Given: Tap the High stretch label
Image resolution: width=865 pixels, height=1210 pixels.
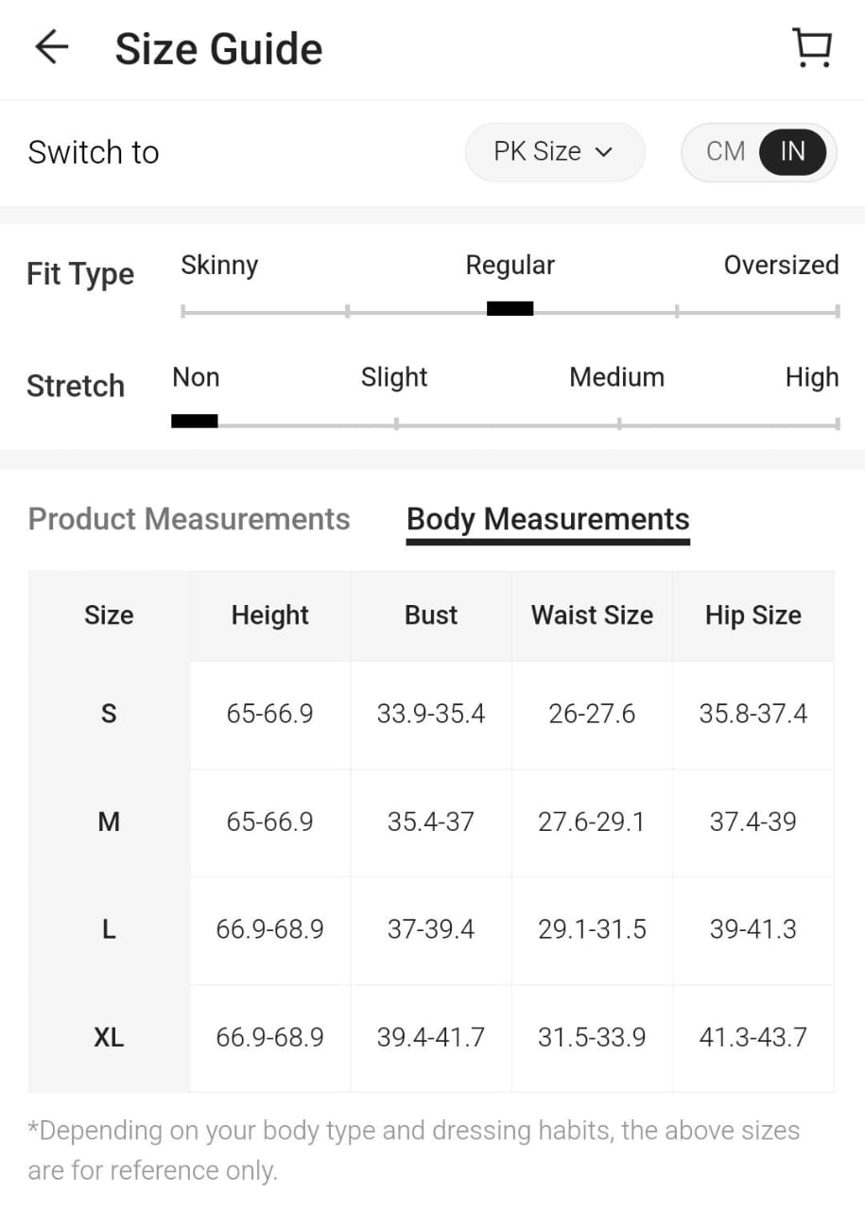Looking at the screenshot, I should [811, 377].
